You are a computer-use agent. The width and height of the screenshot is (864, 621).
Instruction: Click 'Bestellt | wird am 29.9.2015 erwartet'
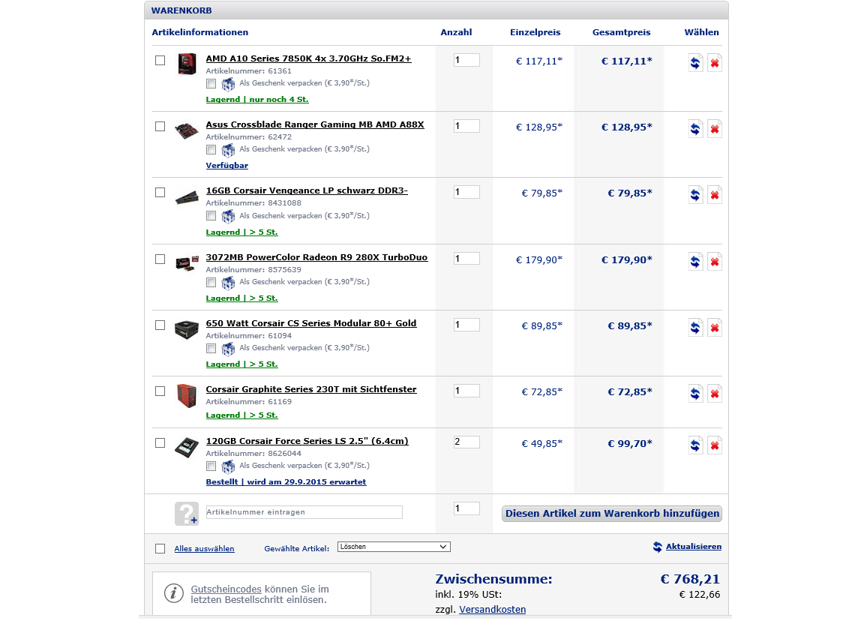pyautogui.click(x=286, y=481)
